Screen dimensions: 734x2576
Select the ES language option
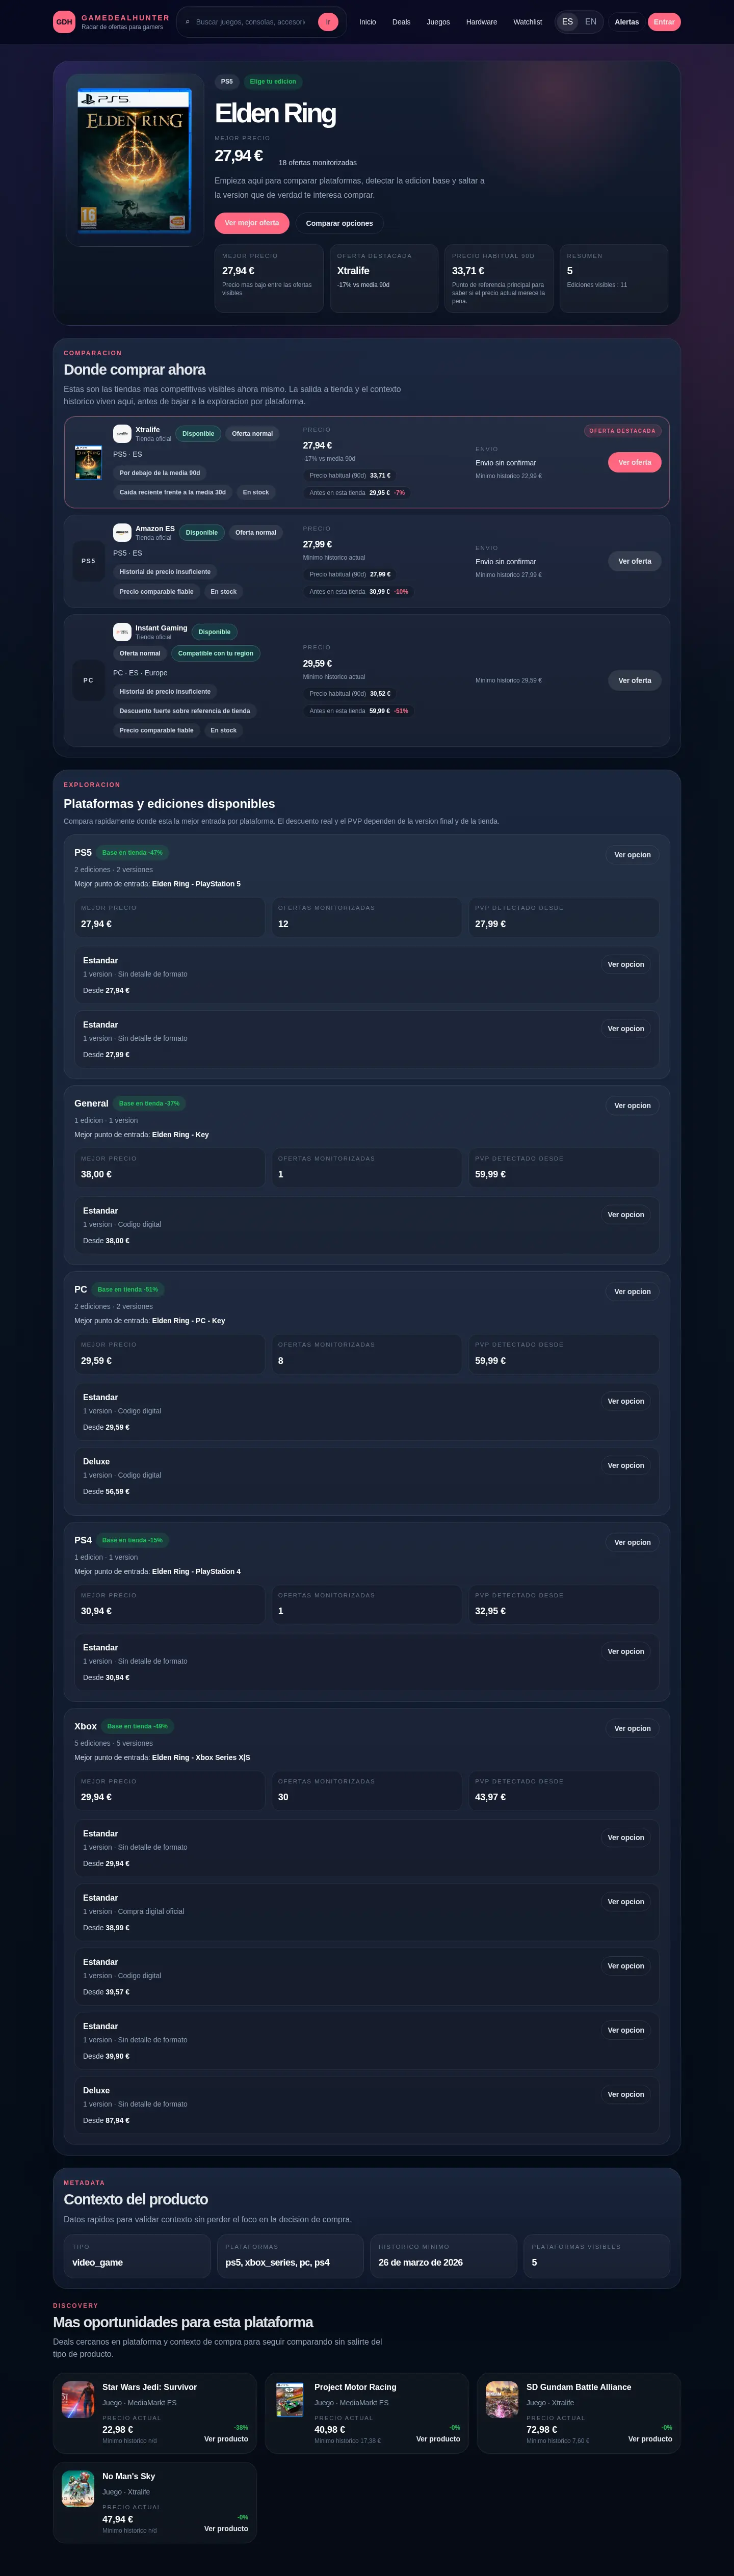point(567,22)
